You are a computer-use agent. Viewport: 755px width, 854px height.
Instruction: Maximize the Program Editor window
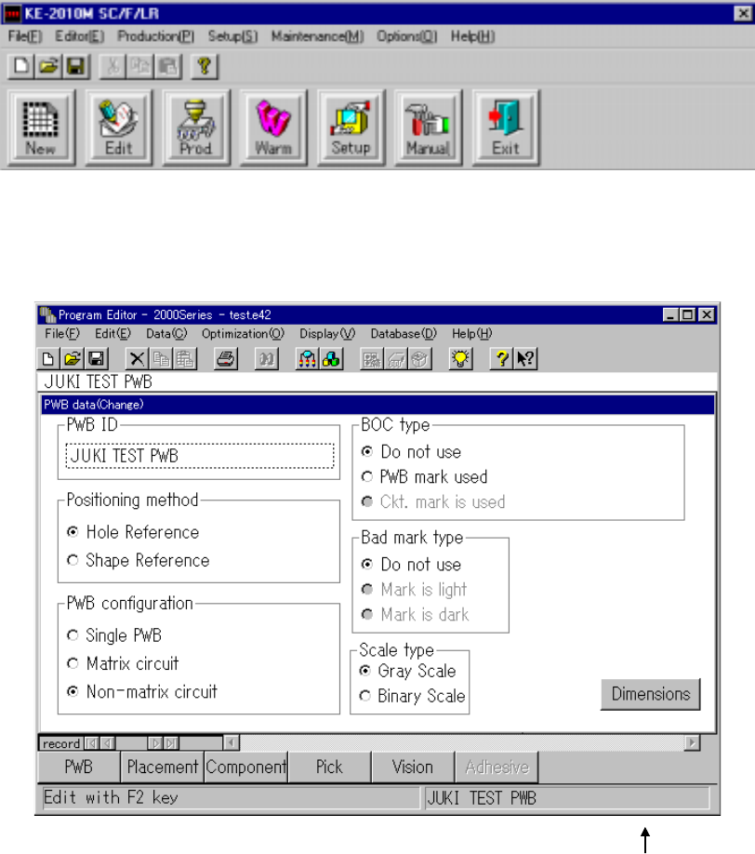point(688,314)
